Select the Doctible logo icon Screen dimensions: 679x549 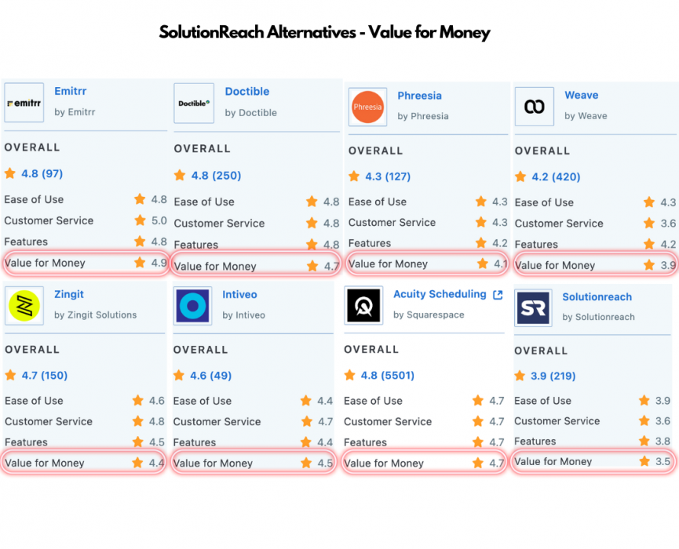click(x=193, y=102)
